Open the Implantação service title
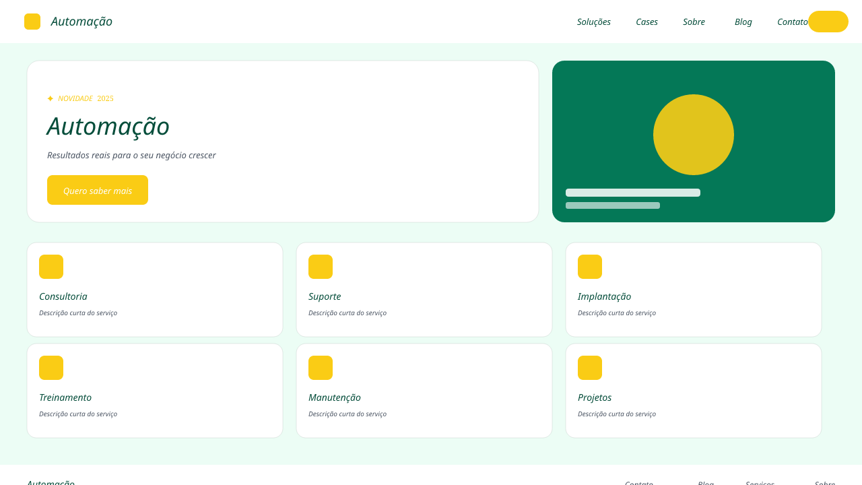 pyautogui.click(x=605, y=296)
